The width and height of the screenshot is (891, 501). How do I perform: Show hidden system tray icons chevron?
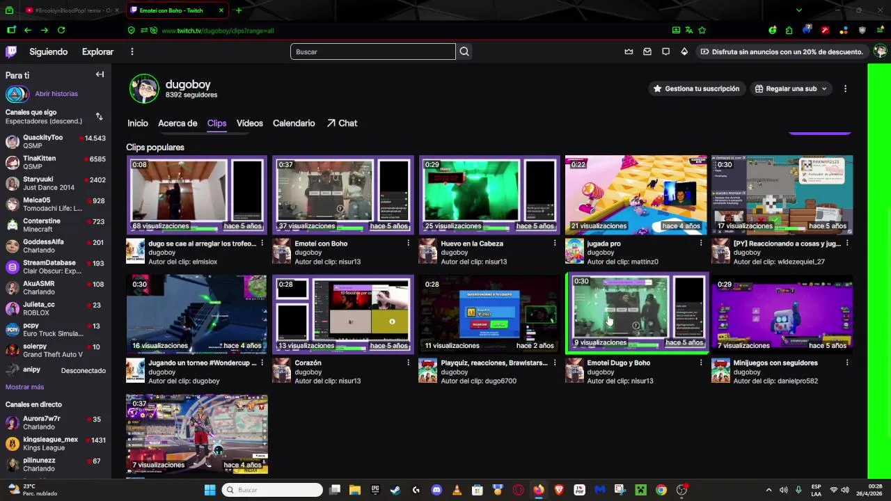768,490
